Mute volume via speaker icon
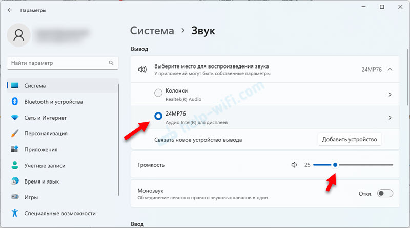Image resolution: width=410 pixels, height=228 pixels. (294, 165)
